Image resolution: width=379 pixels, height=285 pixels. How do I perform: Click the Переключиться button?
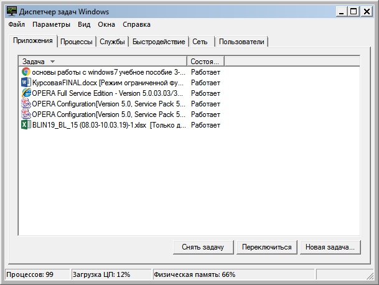pos(267,247)
